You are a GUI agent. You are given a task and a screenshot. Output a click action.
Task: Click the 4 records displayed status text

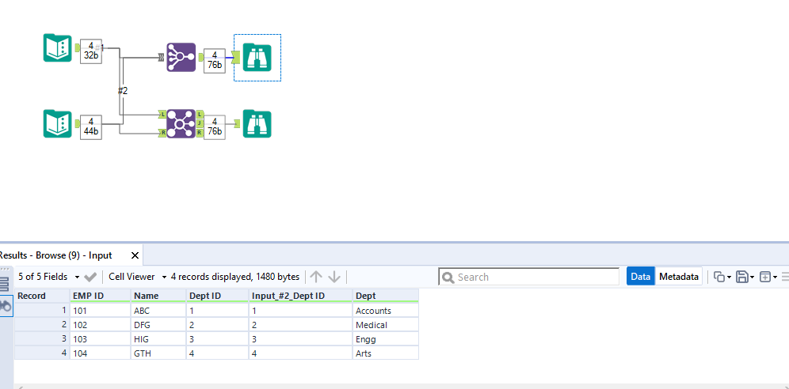[235, 277]
